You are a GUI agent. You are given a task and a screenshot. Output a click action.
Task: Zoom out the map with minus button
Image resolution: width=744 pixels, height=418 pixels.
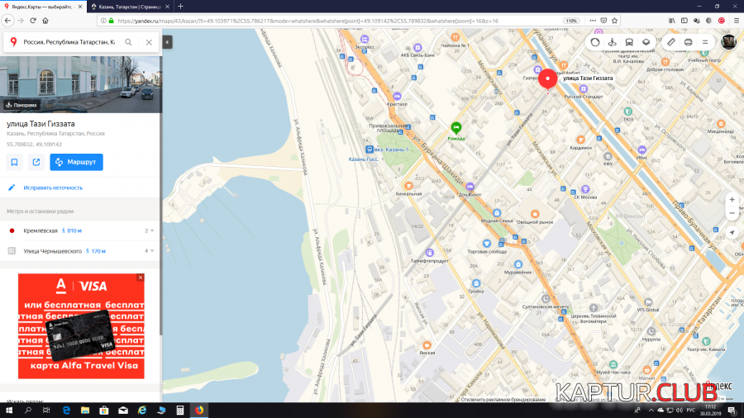[732, 213]
